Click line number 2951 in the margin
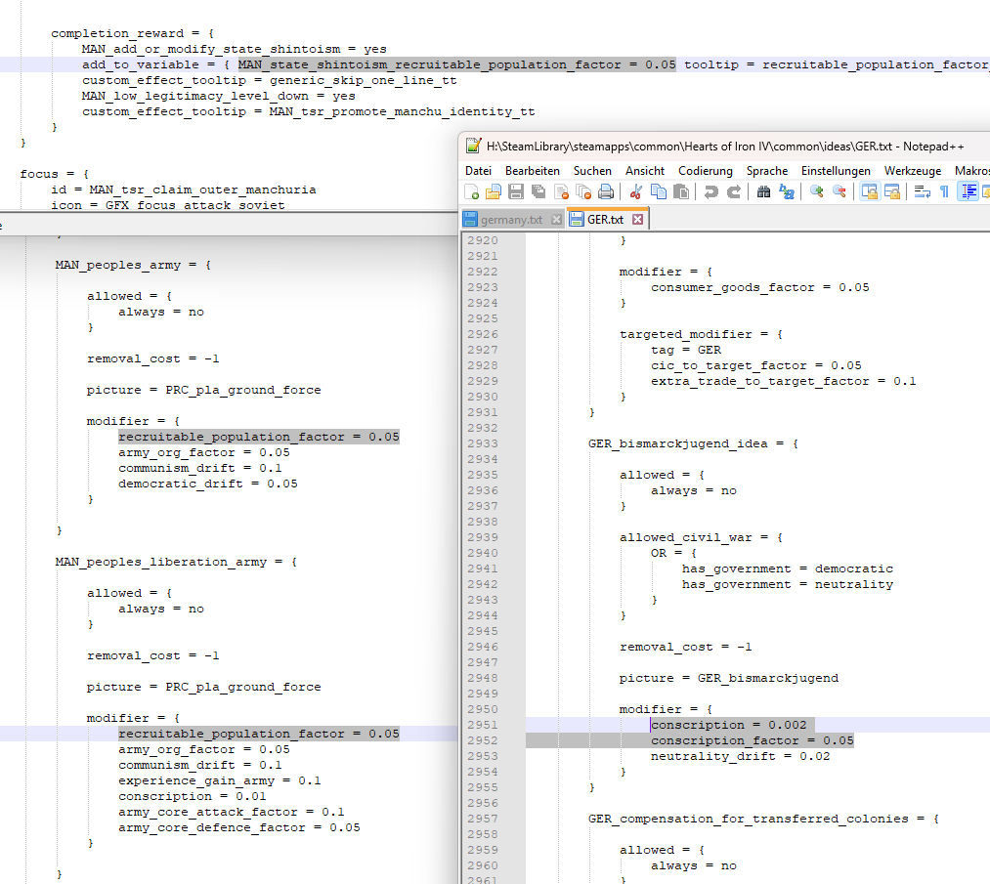990x884 pixels. [x=482, y=725]
